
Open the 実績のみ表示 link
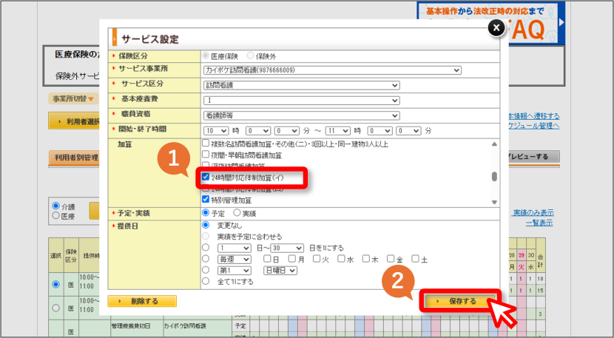tap(533, 213)
